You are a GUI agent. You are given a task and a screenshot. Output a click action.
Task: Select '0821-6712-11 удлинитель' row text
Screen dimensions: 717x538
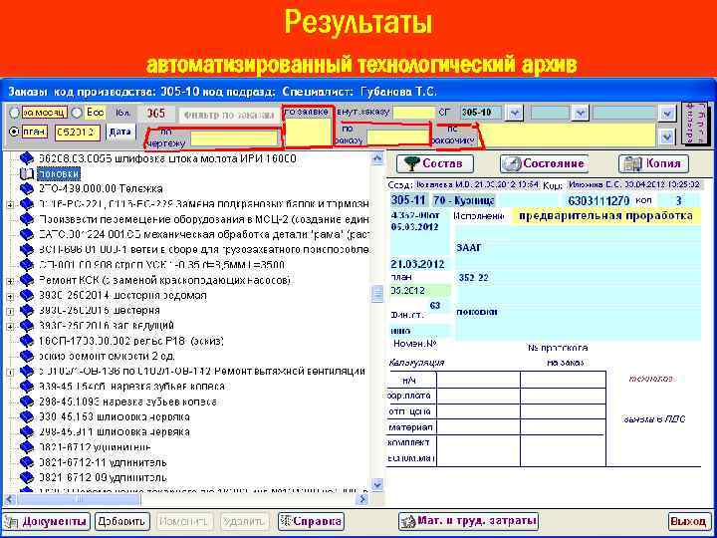tap(103, 462)
